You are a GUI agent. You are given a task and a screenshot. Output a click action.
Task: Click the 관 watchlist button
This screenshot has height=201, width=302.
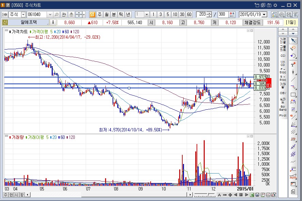[x=64, y=14]
